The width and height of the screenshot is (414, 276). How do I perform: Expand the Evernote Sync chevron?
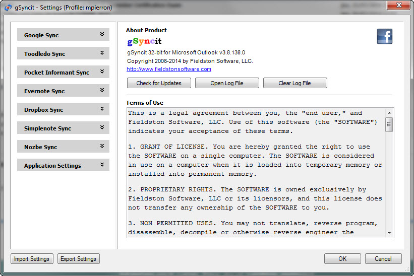[102, 90]
